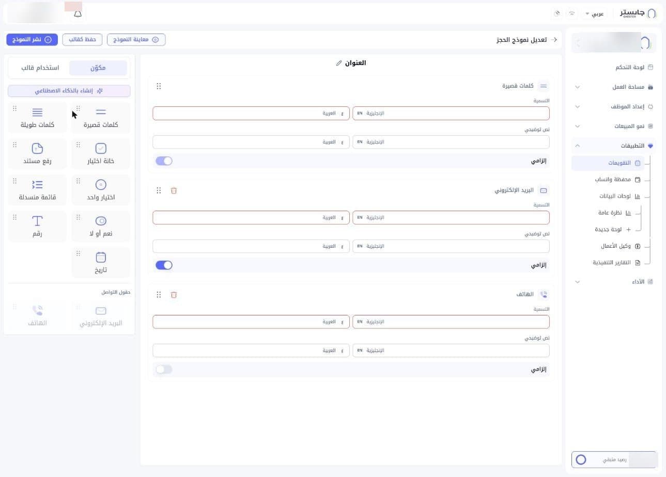
Task: Add a قائمة منسدلة component
Action: (37, 190)
